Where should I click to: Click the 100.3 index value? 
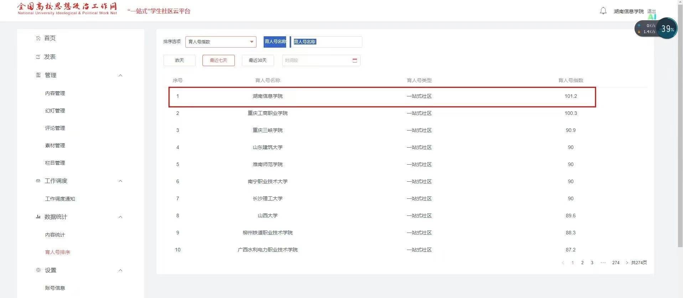(570, 113)
